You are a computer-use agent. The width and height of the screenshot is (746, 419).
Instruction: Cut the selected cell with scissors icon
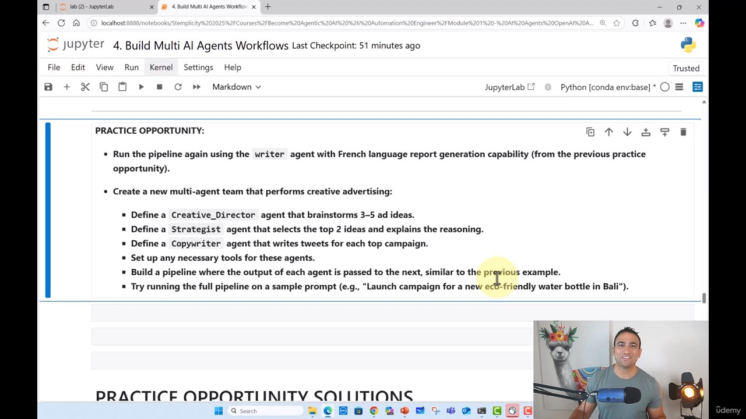pos(85,87)
